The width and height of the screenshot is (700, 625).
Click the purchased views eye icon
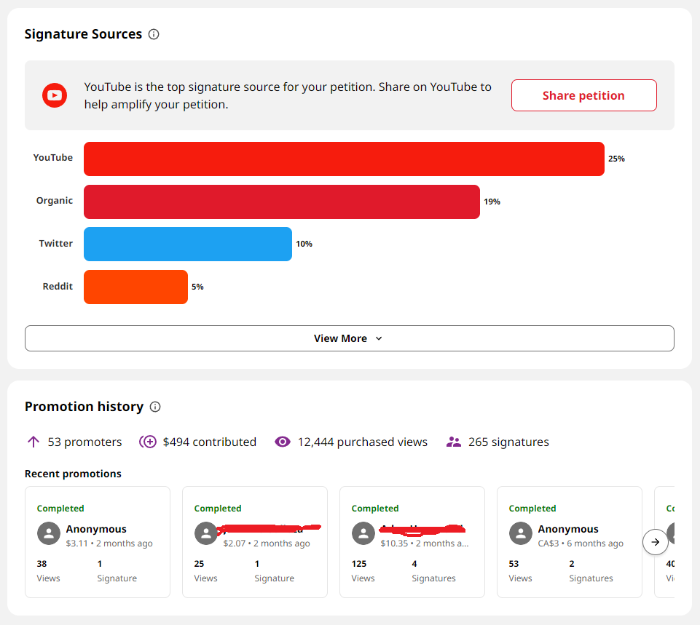[x=283, y=442]
